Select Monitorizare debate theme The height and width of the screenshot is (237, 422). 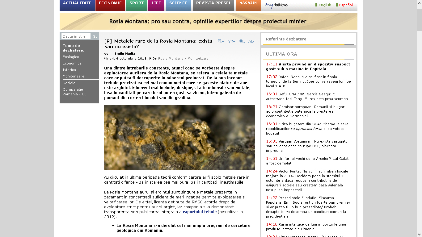tap(73, 76)
